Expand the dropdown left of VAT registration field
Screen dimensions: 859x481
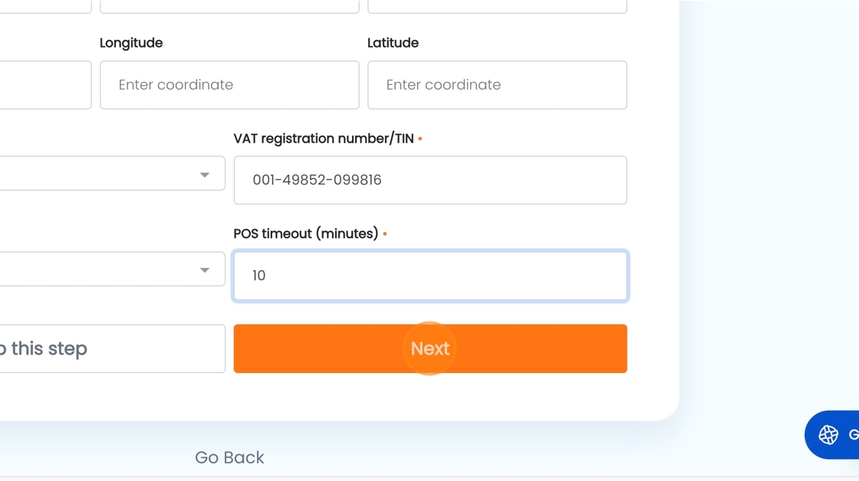(x=112, y=173)
